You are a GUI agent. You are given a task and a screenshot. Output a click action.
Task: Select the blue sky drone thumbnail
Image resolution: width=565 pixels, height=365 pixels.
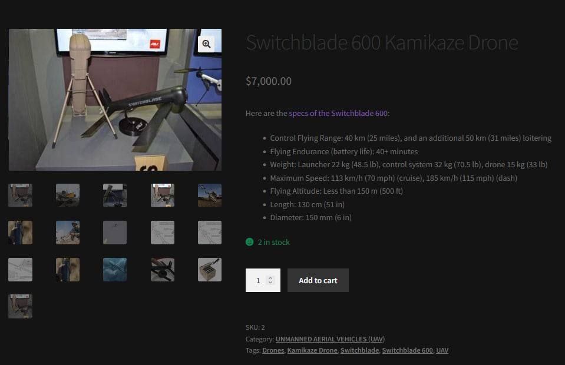(x=115, y=270)
